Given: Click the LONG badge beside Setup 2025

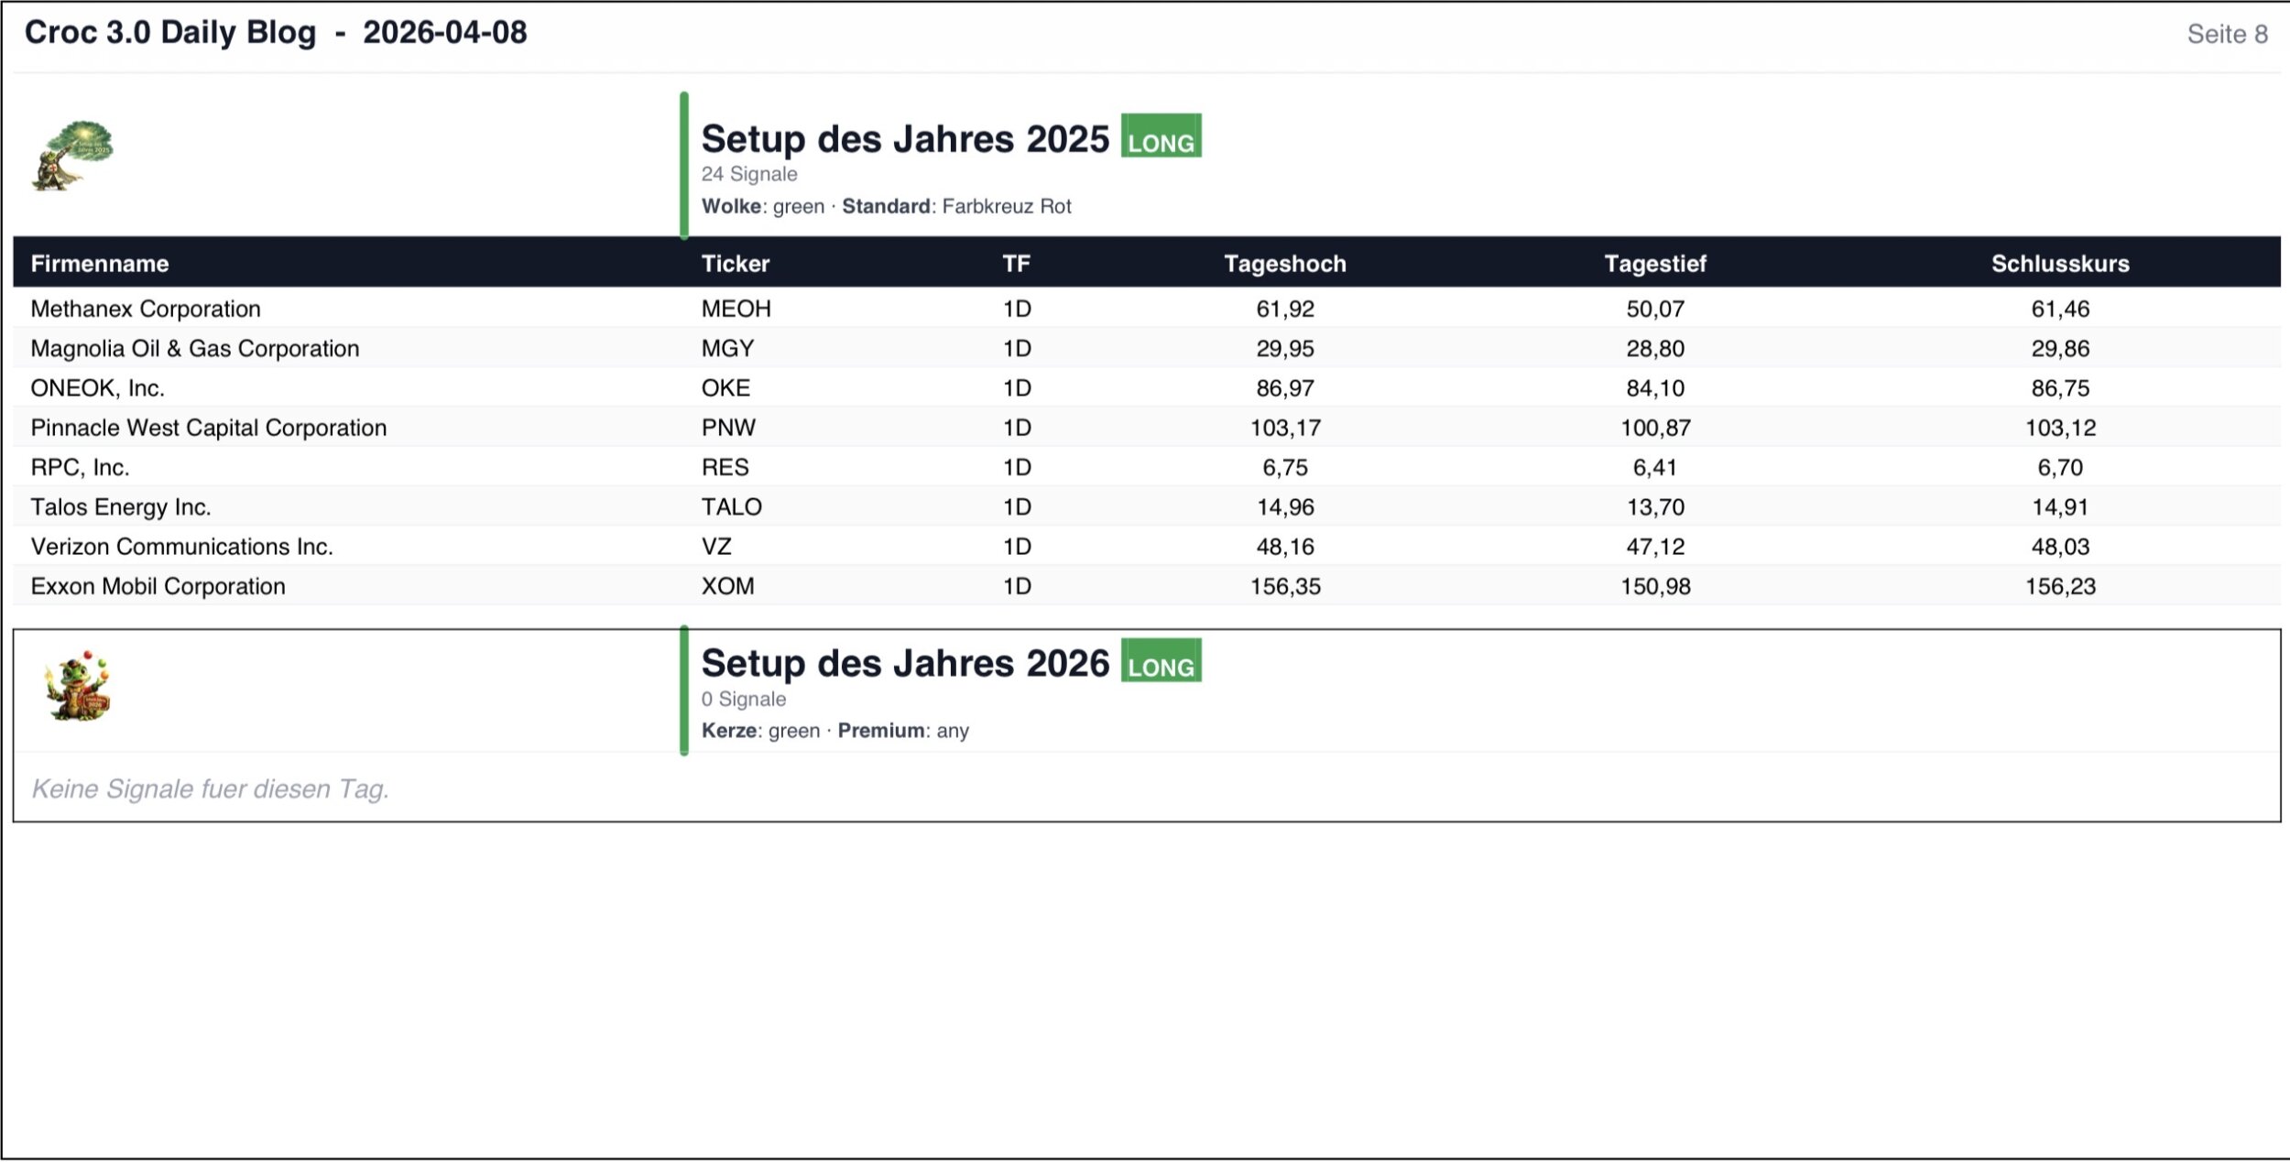Looking at the screenshot, I should click(1161, 136).
